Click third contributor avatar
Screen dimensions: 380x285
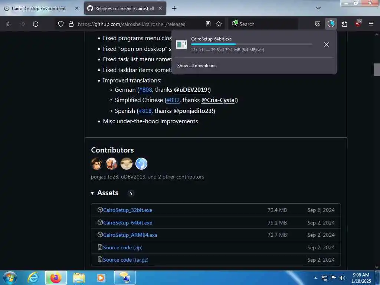pos(127,164)
